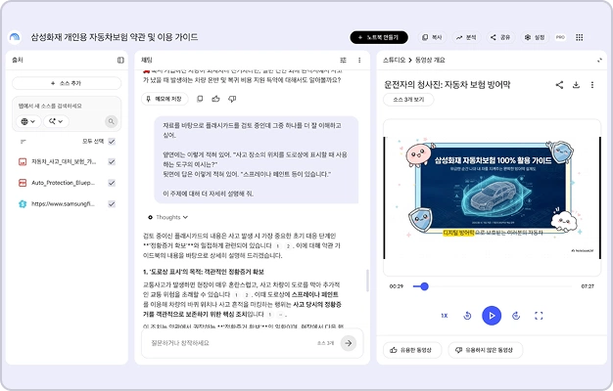
Task: Click the PDF icon of Auto_Protection source
Action: [x=23, y=183]
